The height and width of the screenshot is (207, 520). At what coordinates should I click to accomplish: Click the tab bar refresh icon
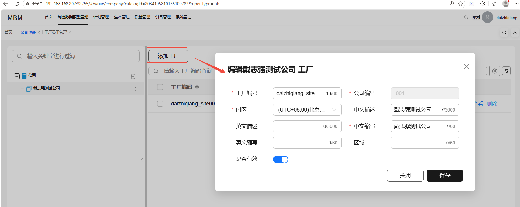[504, 32]
